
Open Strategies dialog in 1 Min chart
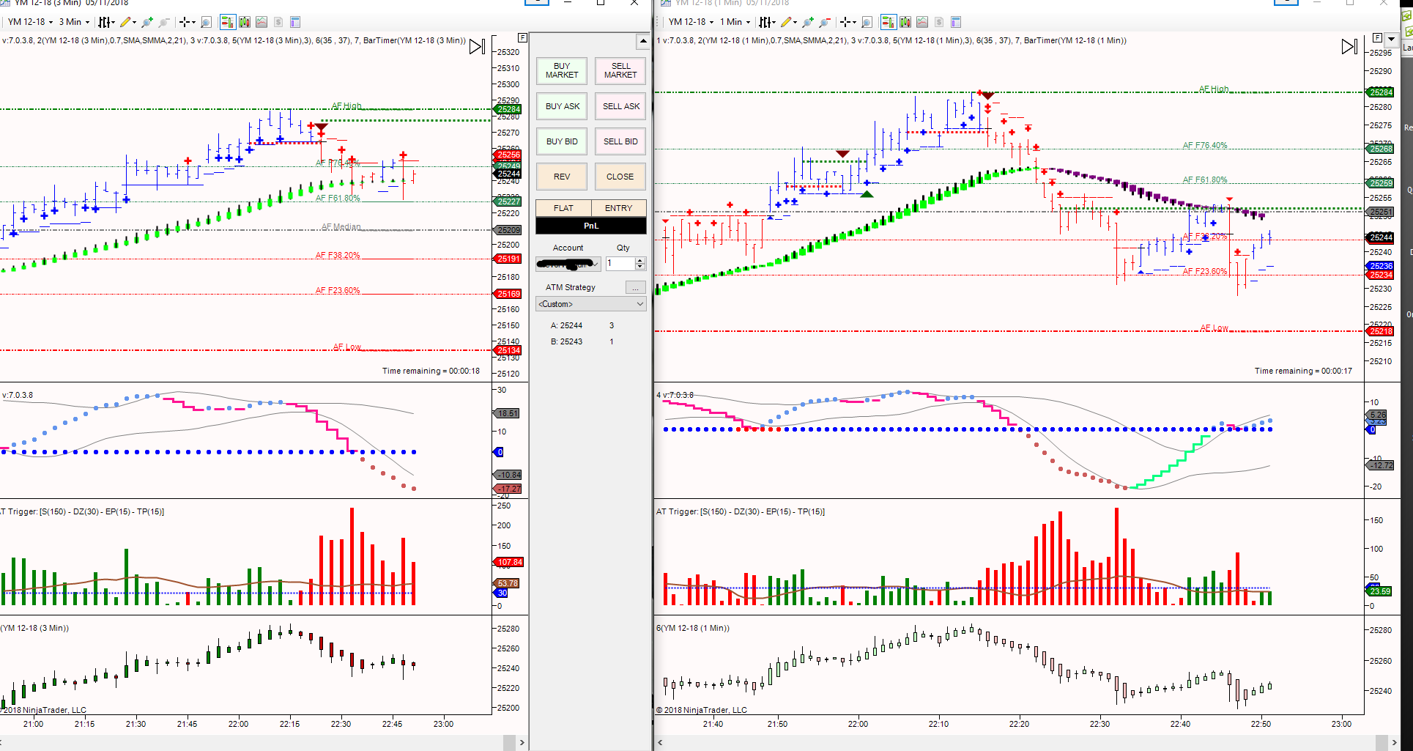[939, 22]
